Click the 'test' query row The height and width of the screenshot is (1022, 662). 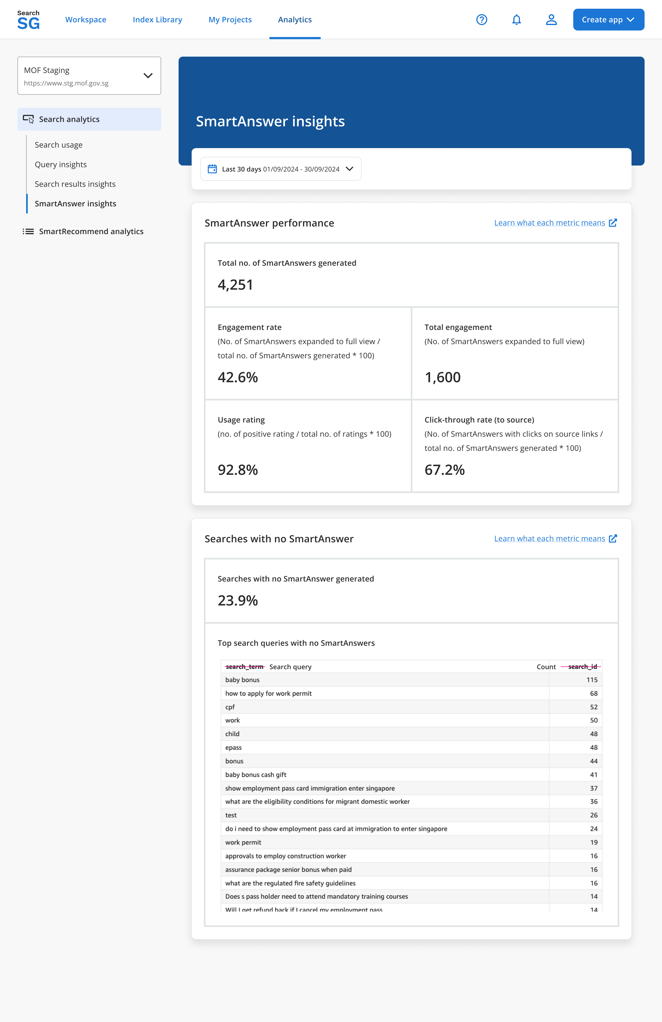pyautogui.click(x=411, y=815)
